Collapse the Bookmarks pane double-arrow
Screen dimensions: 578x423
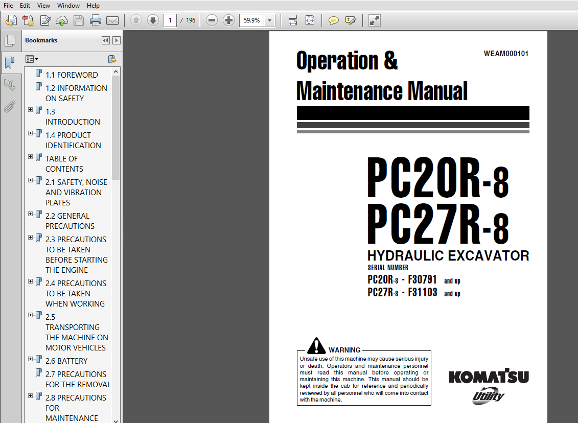click(106, 40)
